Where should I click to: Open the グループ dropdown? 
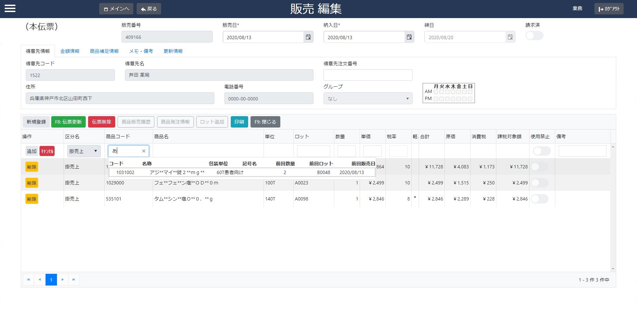click(x=368, y=98)
